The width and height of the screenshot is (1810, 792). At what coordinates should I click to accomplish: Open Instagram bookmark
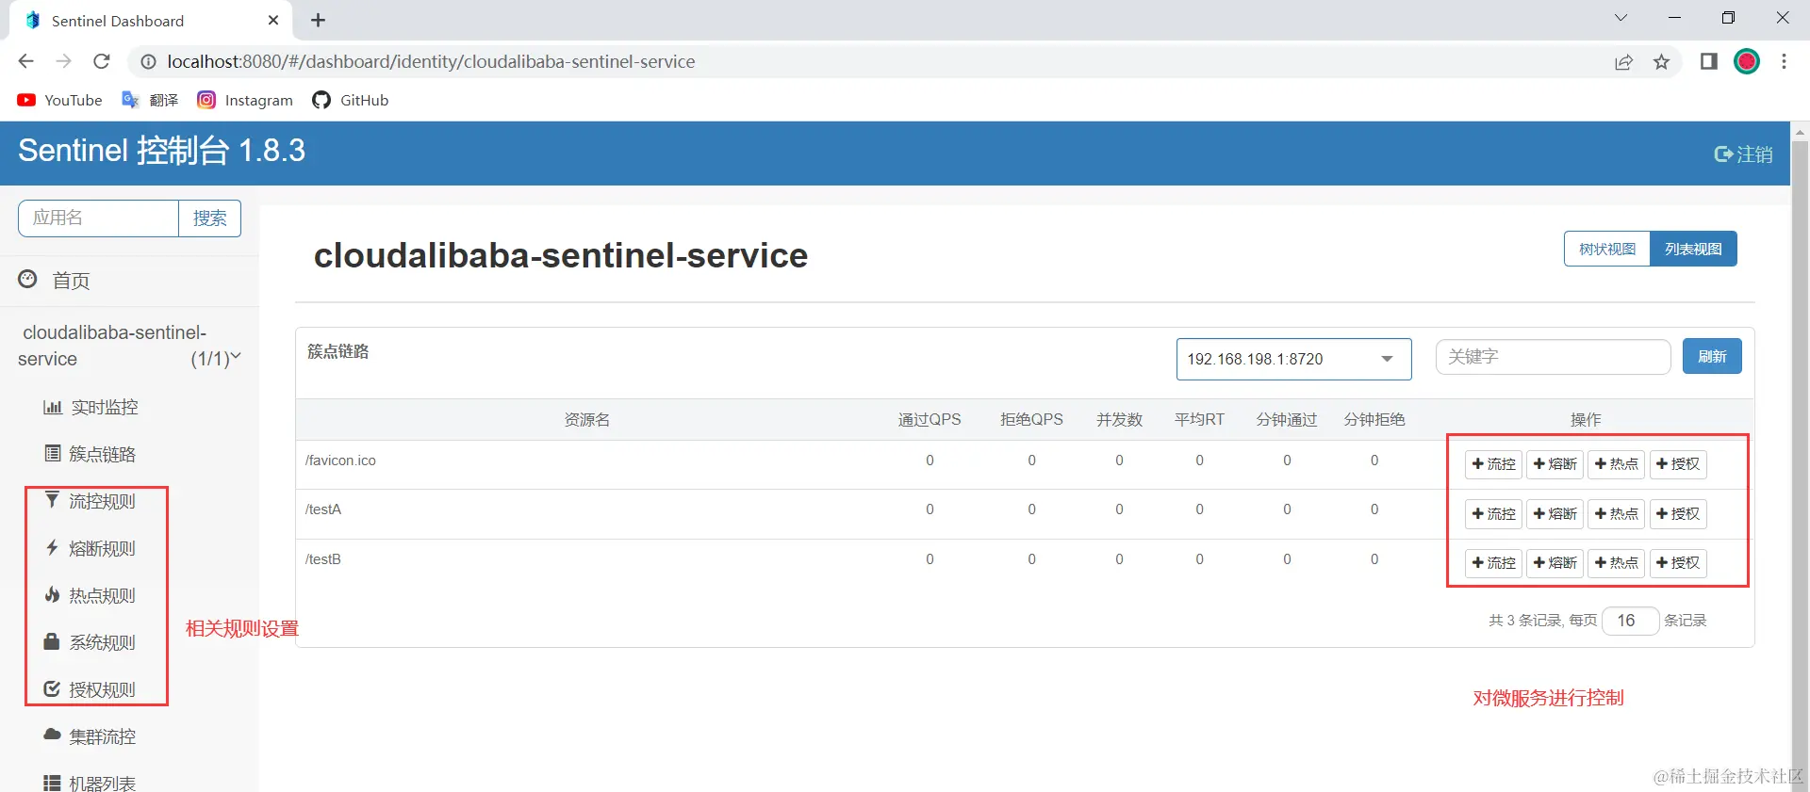tap(245, 100)
